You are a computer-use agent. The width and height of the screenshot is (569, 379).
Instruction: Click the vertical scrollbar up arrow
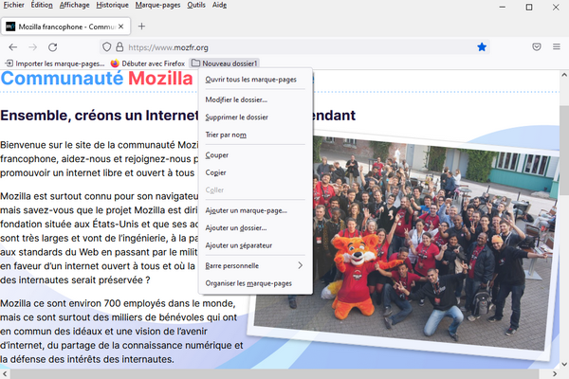[564, 75]
